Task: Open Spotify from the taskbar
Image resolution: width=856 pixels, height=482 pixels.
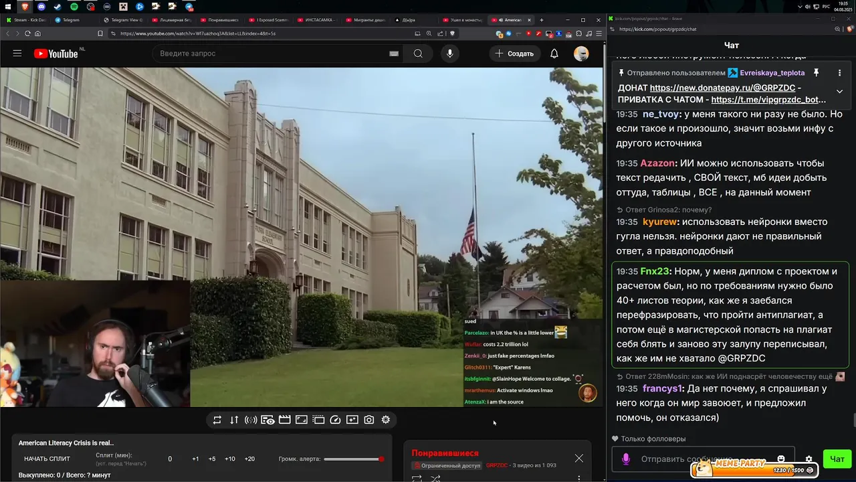Action: click(x=74, y=7)
